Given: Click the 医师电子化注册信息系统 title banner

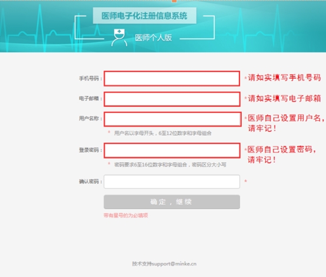Looking at the screenshot, I should pos(145,16).
